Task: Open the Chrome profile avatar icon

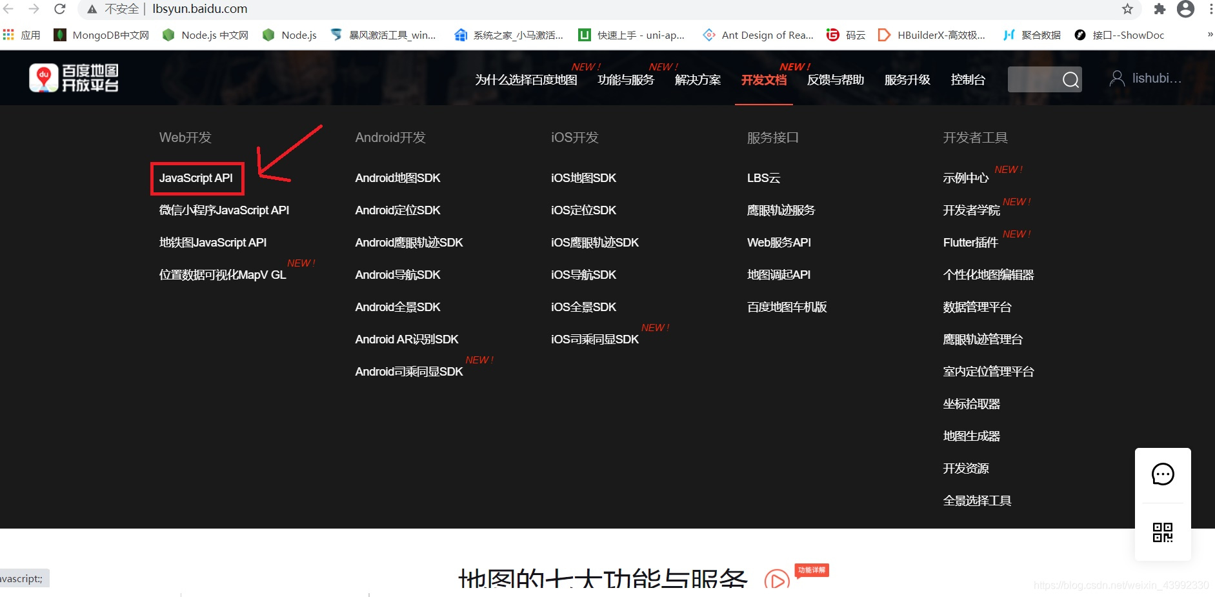Action: pos(1185,9)
